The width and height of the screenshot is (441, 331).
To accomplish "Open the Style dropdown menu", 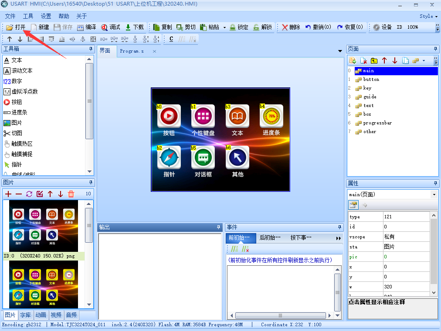I will 428,16.
